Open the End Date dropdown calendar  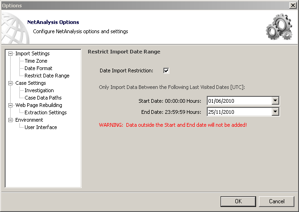pos(275,112)
